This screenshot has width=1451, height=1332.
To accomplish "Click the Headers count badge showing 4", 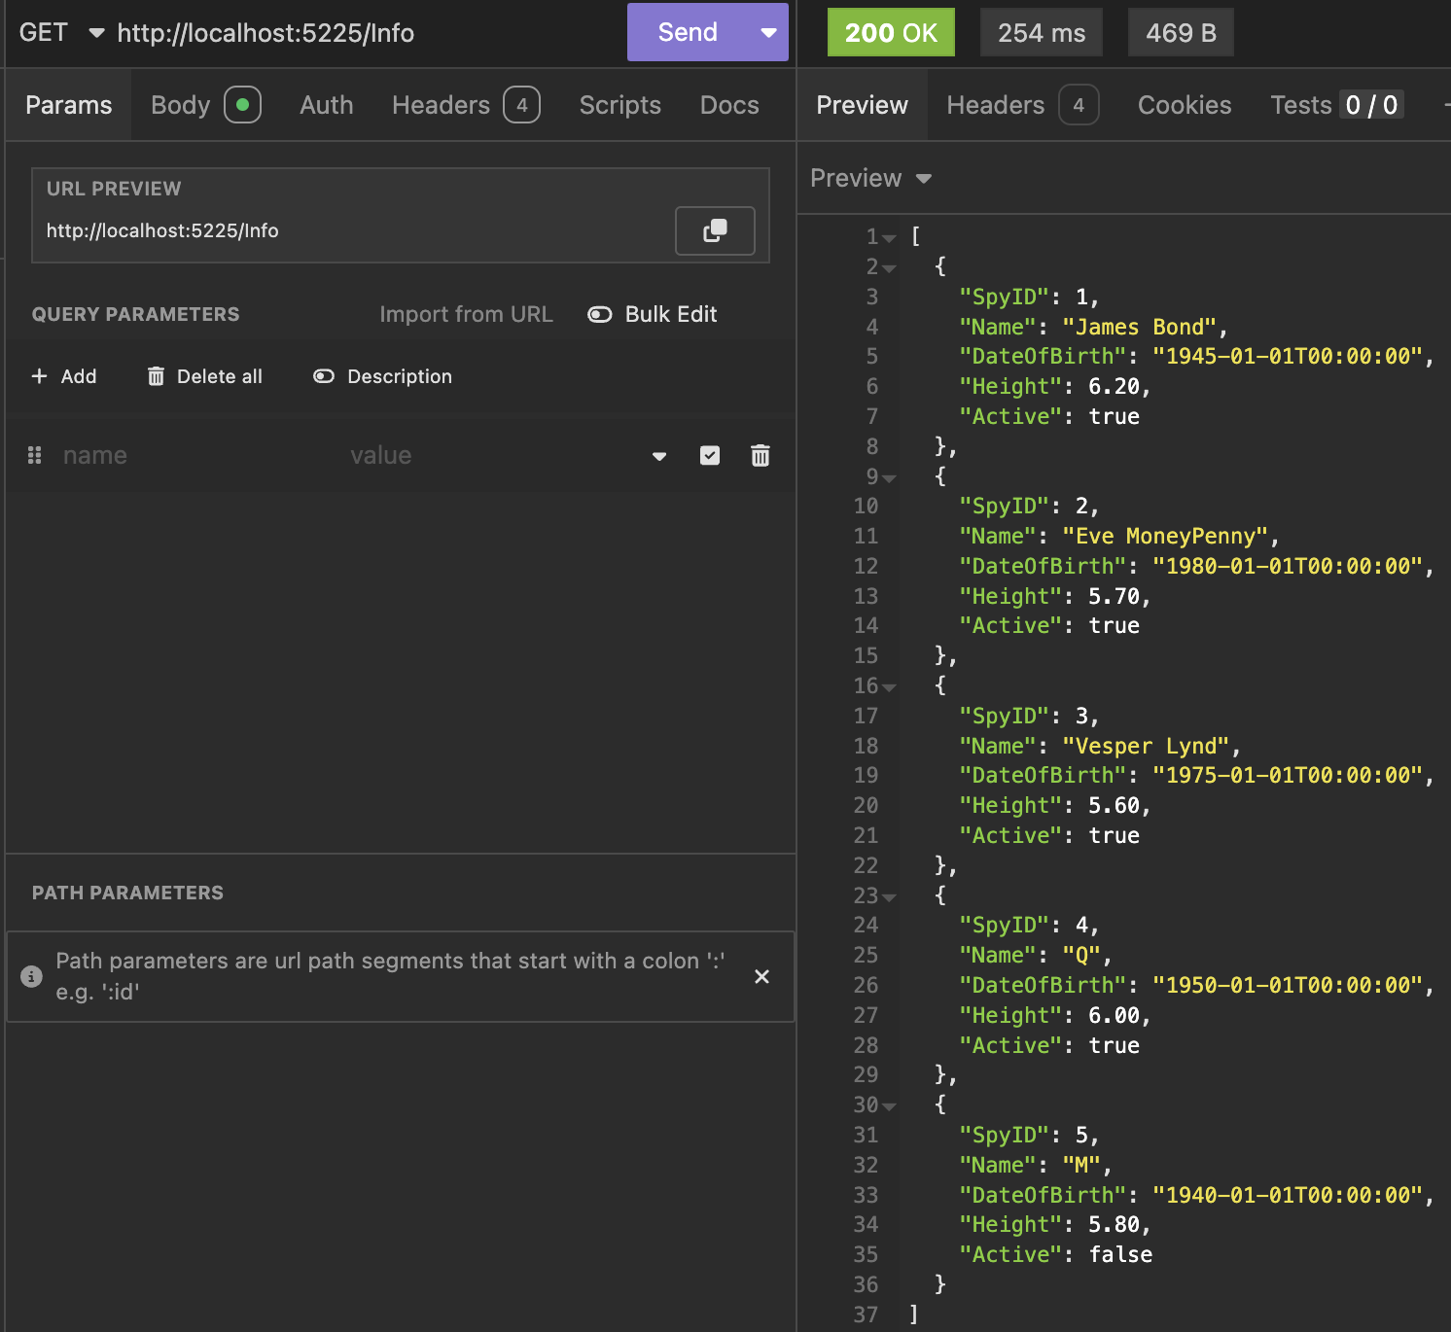I will click(521, 104).
